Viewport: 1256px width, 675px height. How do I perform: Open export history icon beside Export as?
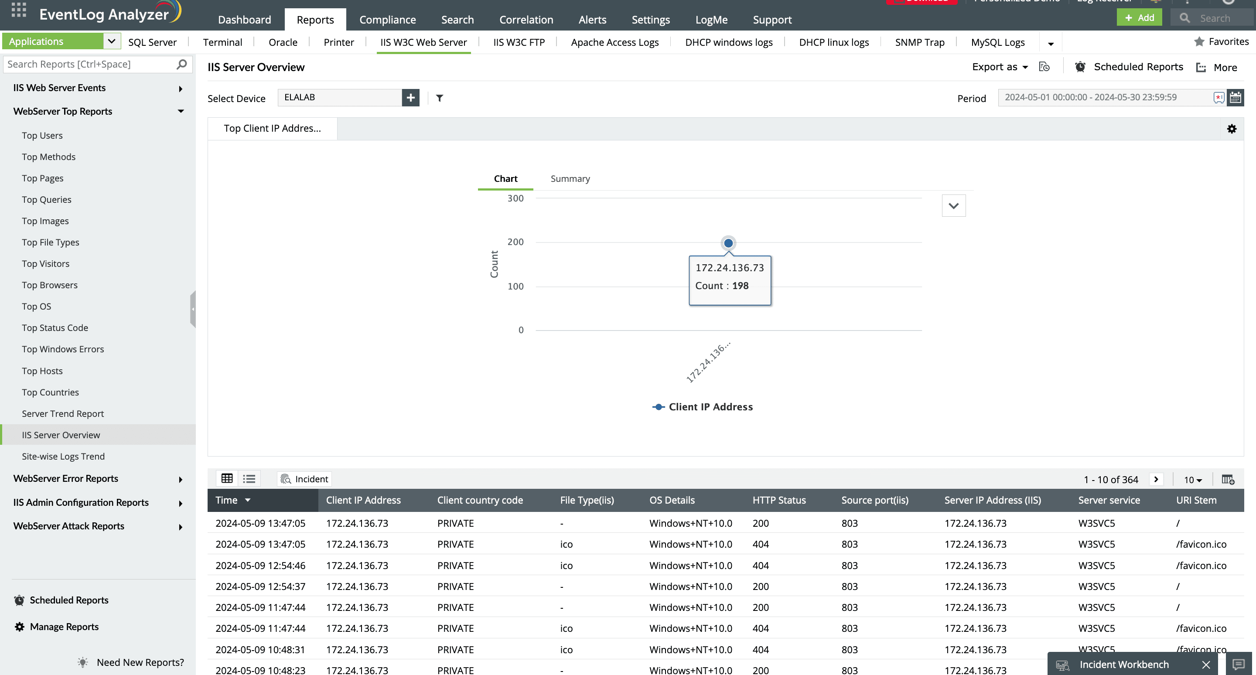click(x=1044, y=67)
